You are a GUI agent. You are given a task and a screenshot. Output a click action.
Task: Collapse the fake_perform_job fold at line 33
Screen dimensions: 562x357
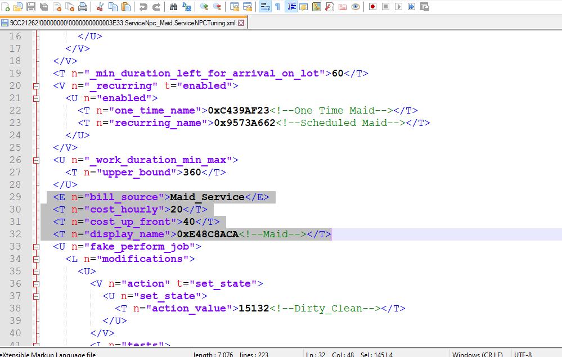click(37, 247)
